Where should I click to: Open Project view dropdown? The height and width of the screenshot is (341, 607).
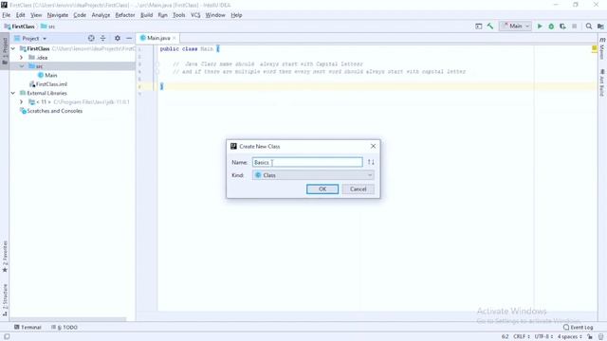(x=30, y=38)
